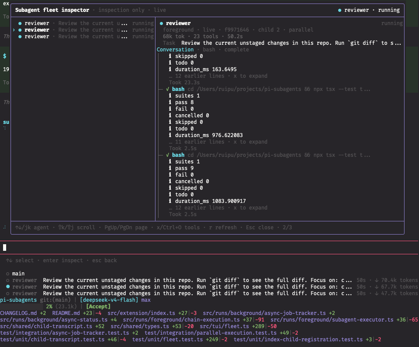This screenshot has width=419, height=347.
Task: Click 'src/tui/fleet.ts' in changed files
Action: coord(224,326)
